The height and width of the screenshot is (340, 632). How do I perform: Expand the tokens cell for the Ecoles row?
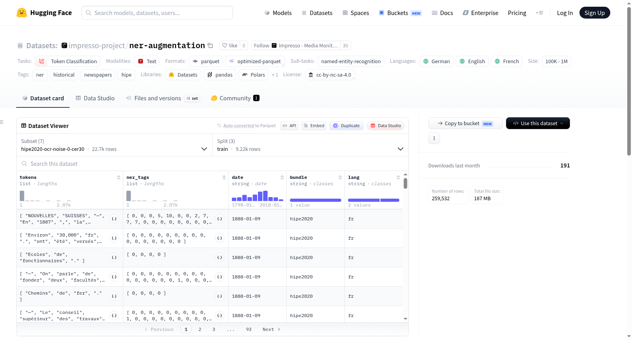point(114,257)
